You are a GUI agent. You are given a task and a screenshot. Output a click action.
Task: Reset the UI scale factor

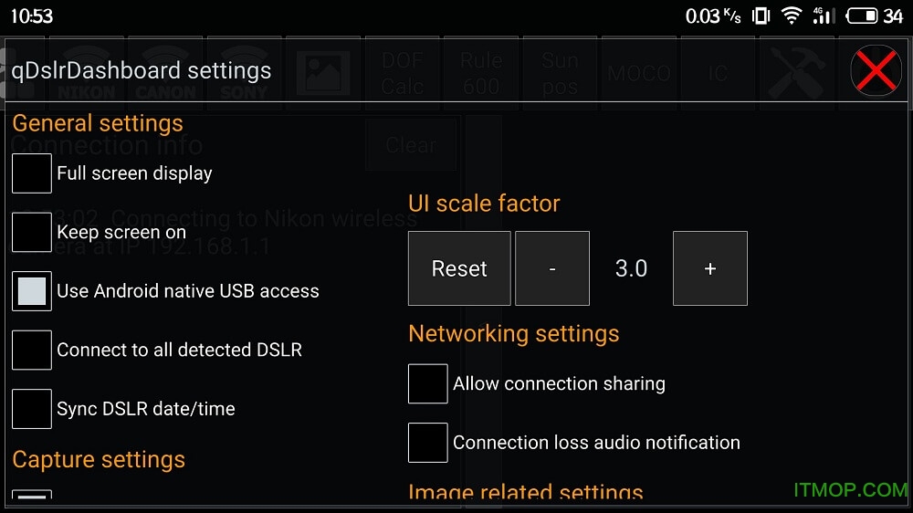tap(459, 268)
